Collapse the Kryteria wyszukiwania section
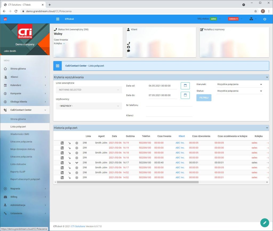 pos(267,77)
